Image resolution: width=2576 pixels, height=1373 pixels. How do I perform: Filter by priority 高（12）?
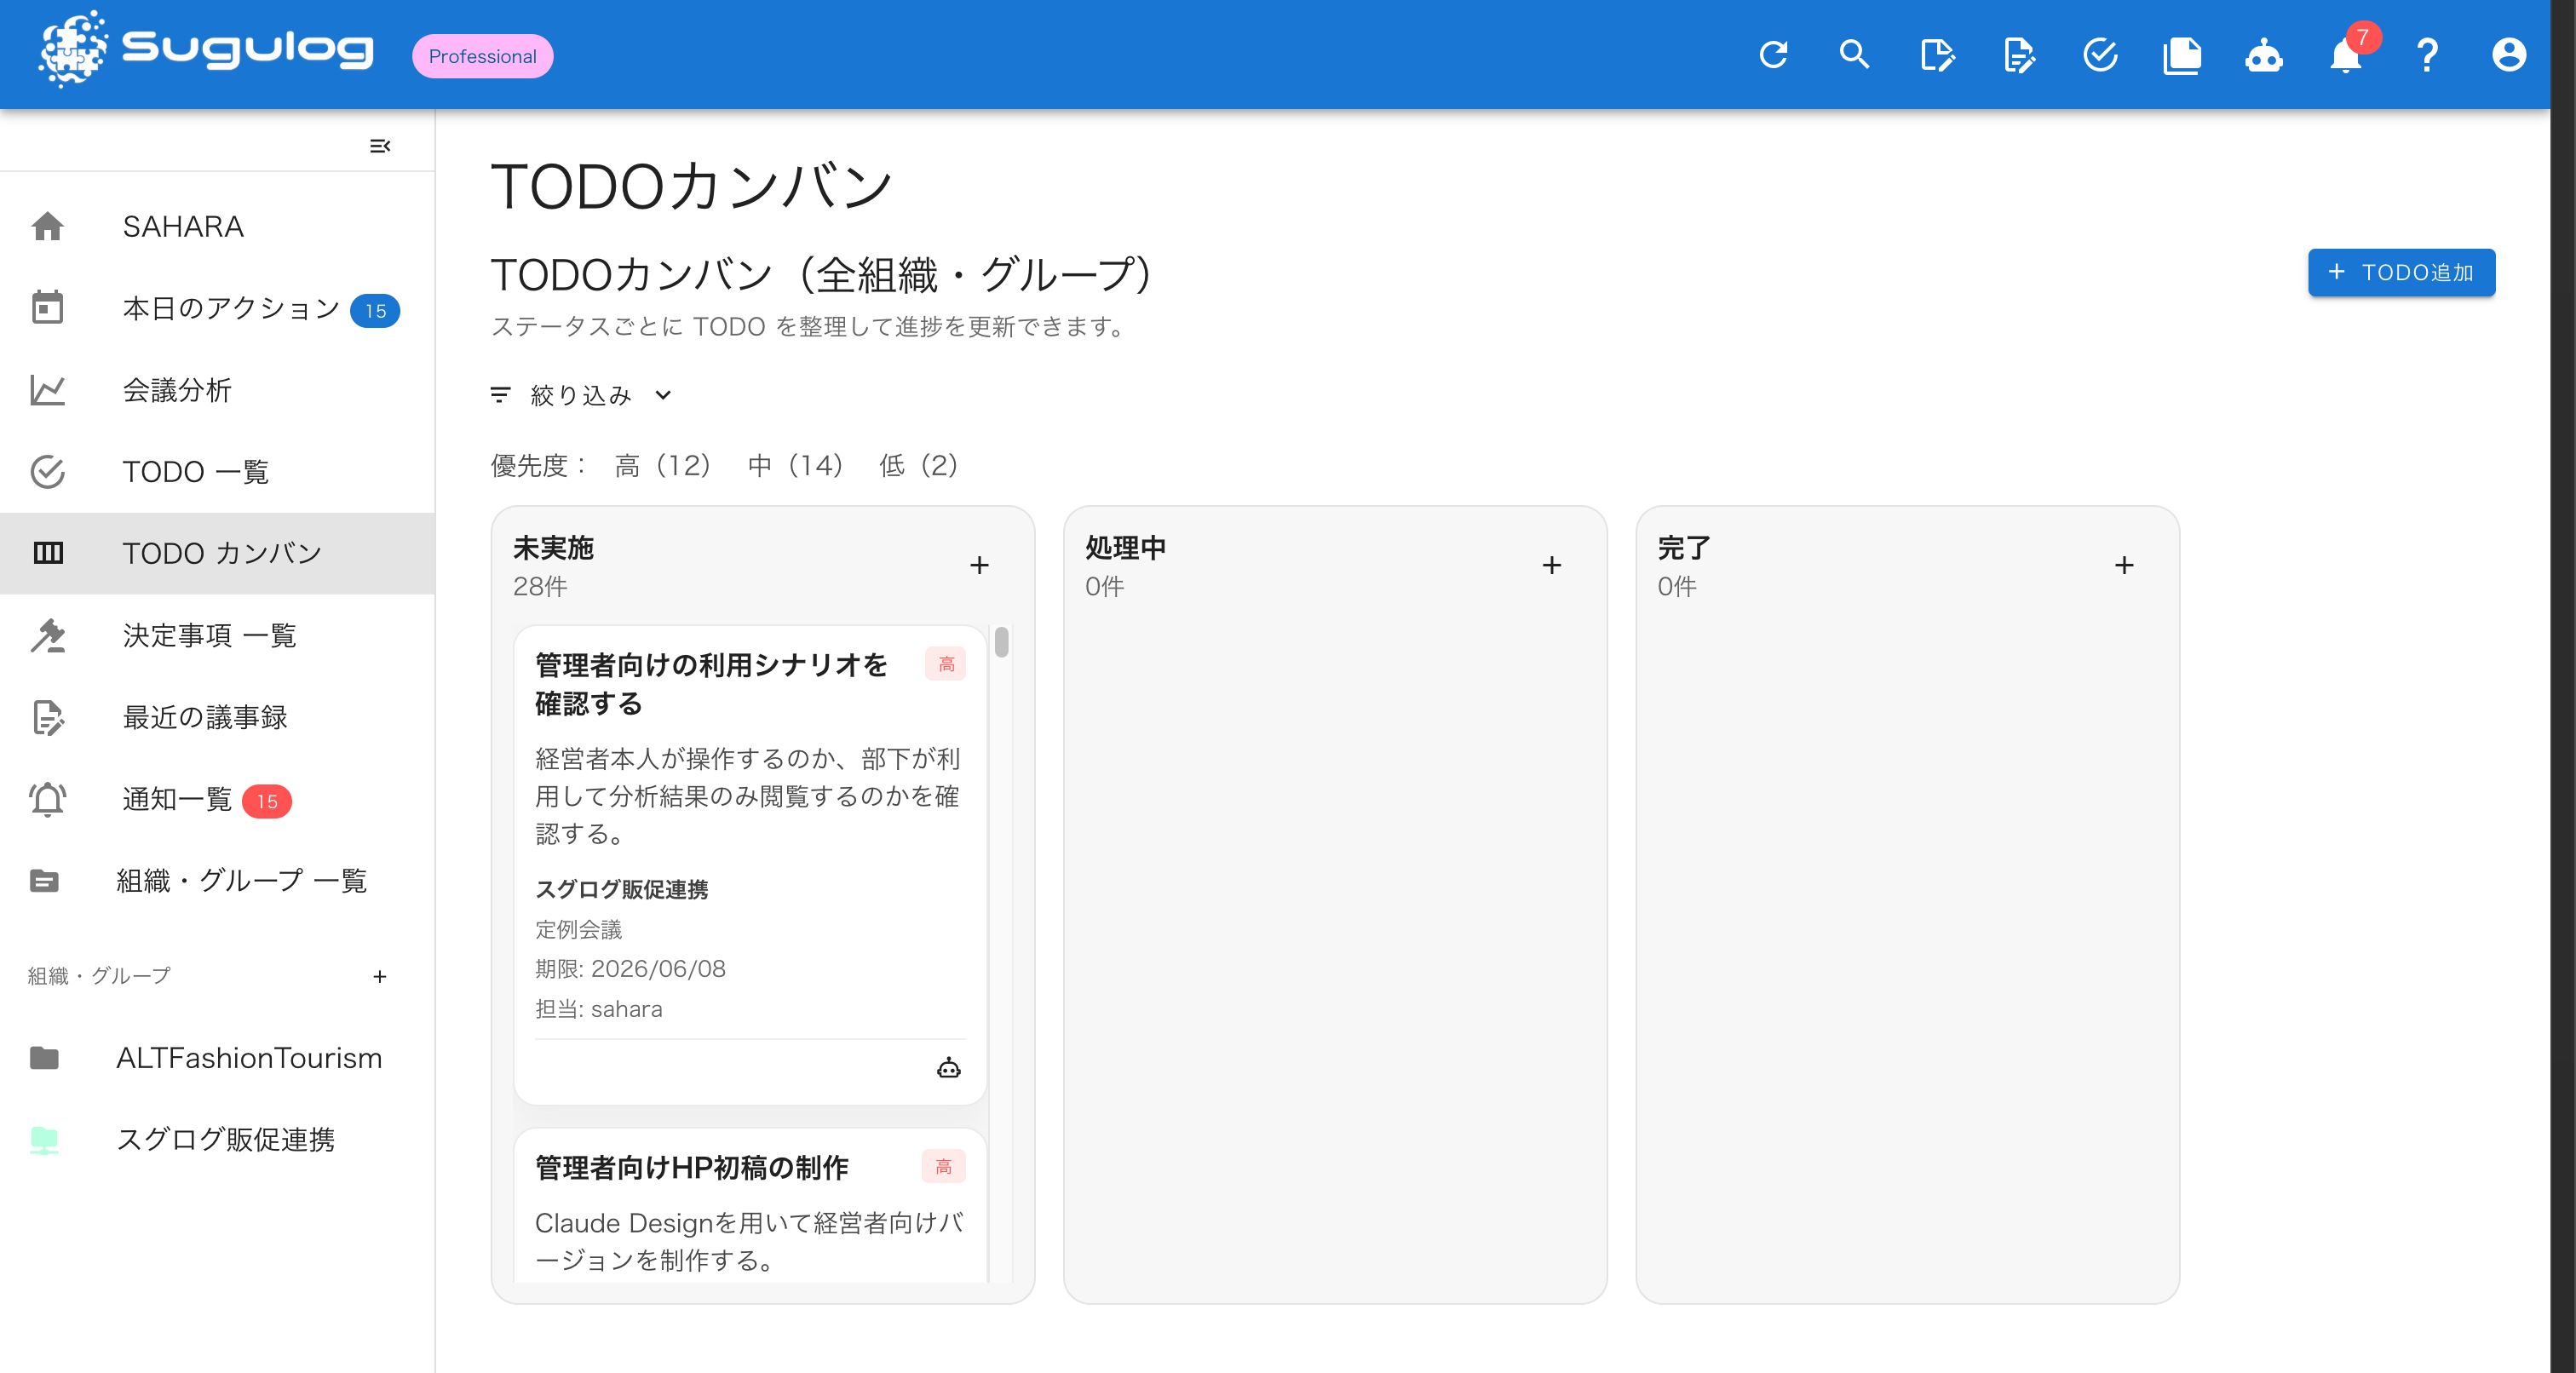pyautogui.click(x=662, y=465)
